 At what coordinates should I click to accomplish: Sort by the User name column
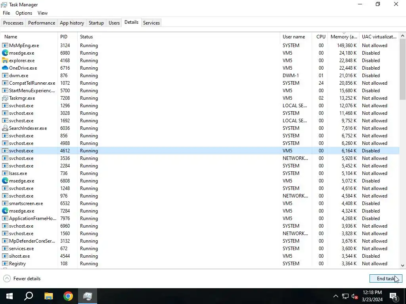(296, 37)
